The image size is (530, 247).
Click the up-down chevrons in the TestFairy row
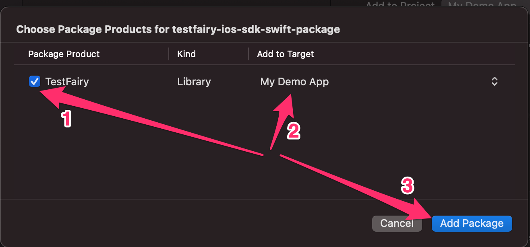click(x=495, y=82)
